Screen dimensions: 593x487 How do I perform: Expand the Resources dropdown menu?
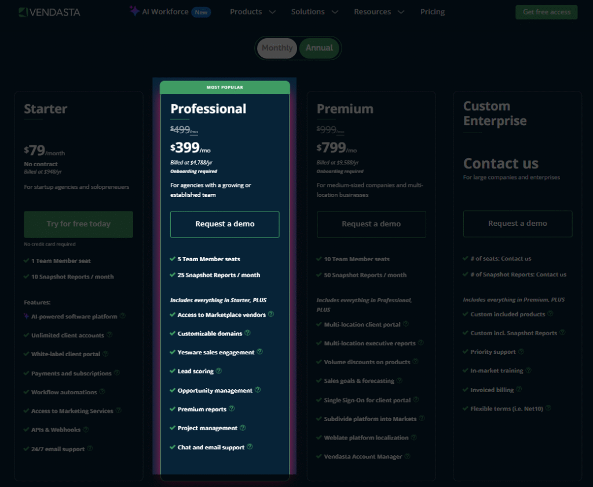(380, 12)
